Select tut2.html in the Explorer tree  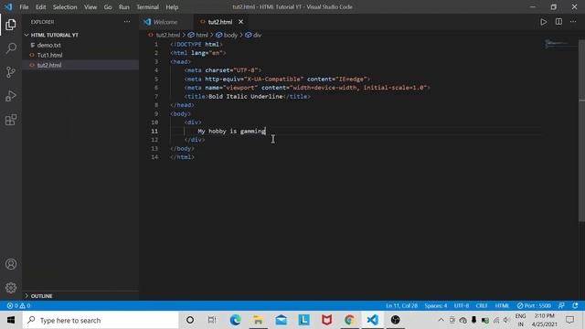[48, 65]
